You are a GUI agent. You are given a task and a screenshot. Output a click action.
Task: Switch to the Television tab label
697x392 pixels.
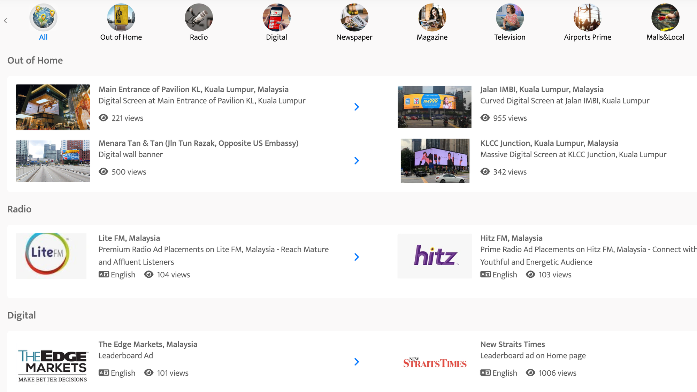click(x=510, y=37)
